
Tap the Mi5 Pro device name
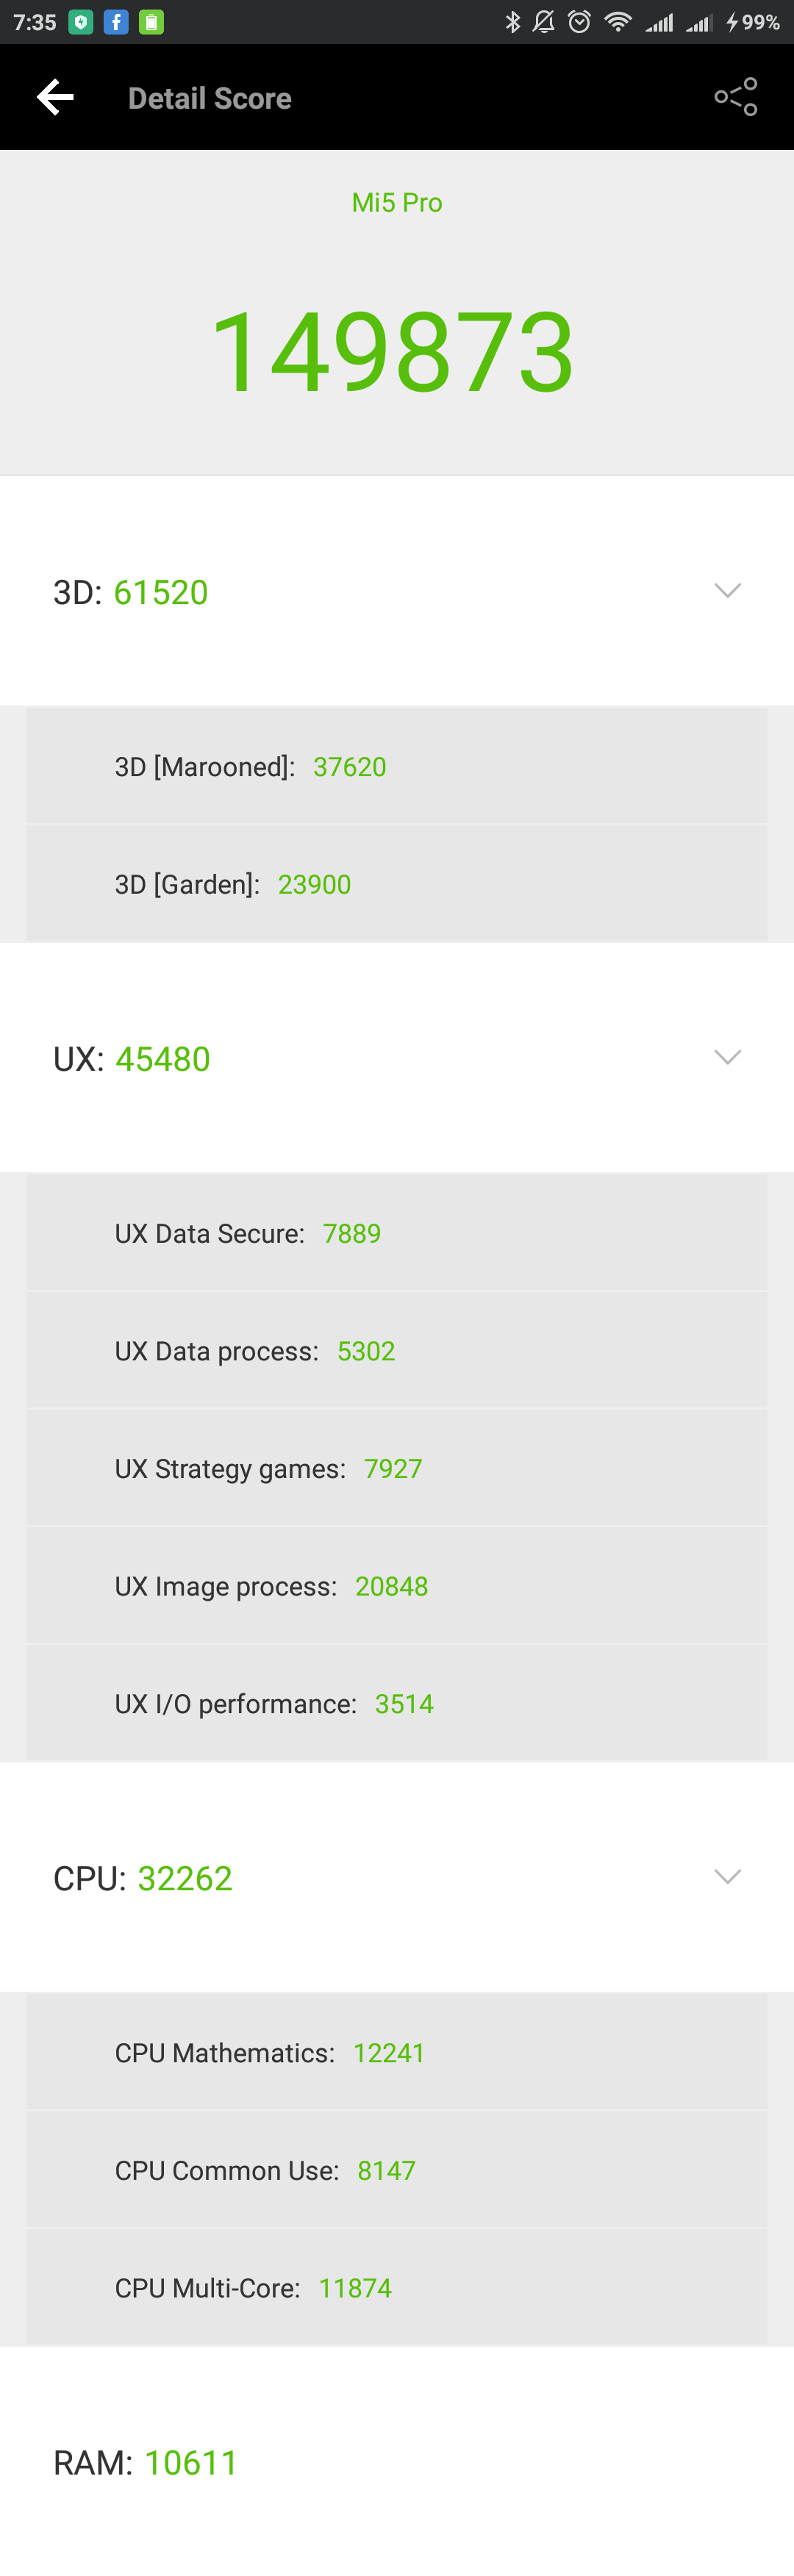click(x=397, y=203)
